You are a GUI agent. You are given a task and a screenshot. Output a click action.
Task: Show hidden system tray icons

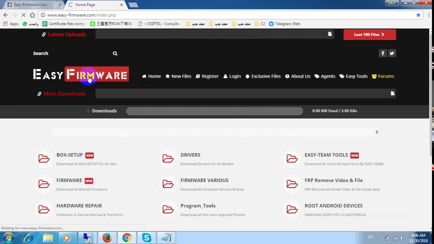tap(379, 238)
